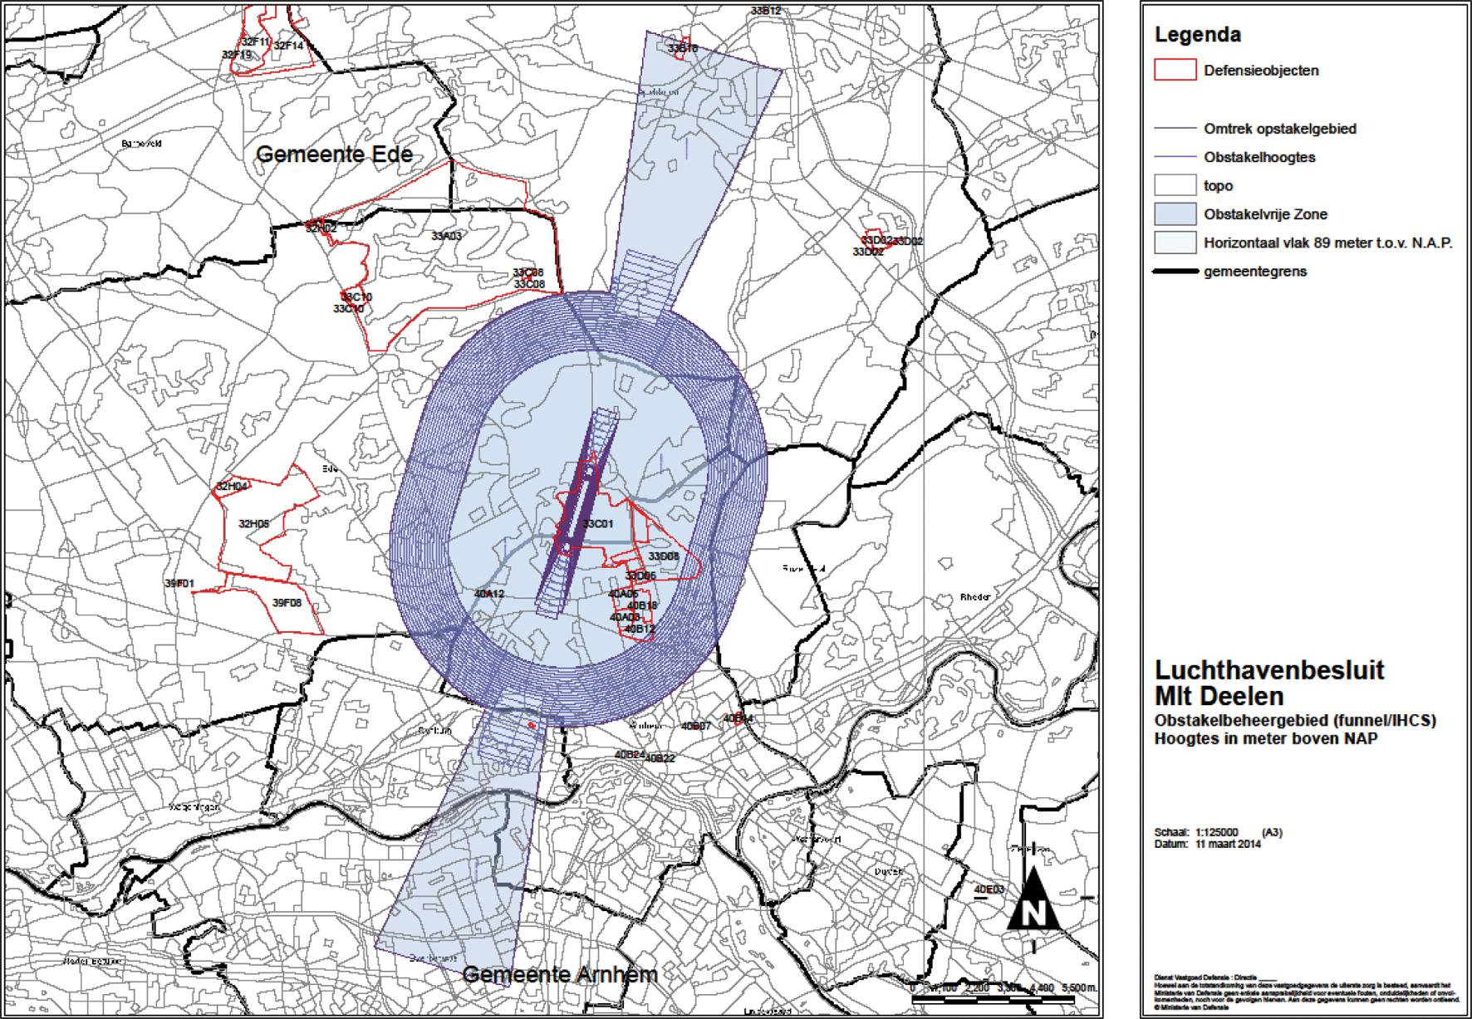Image resolution: width=1472 pixels, height=1019 pixels.
Task: Click the 'Schaal: 1:125000' text
Action: 1196,832
